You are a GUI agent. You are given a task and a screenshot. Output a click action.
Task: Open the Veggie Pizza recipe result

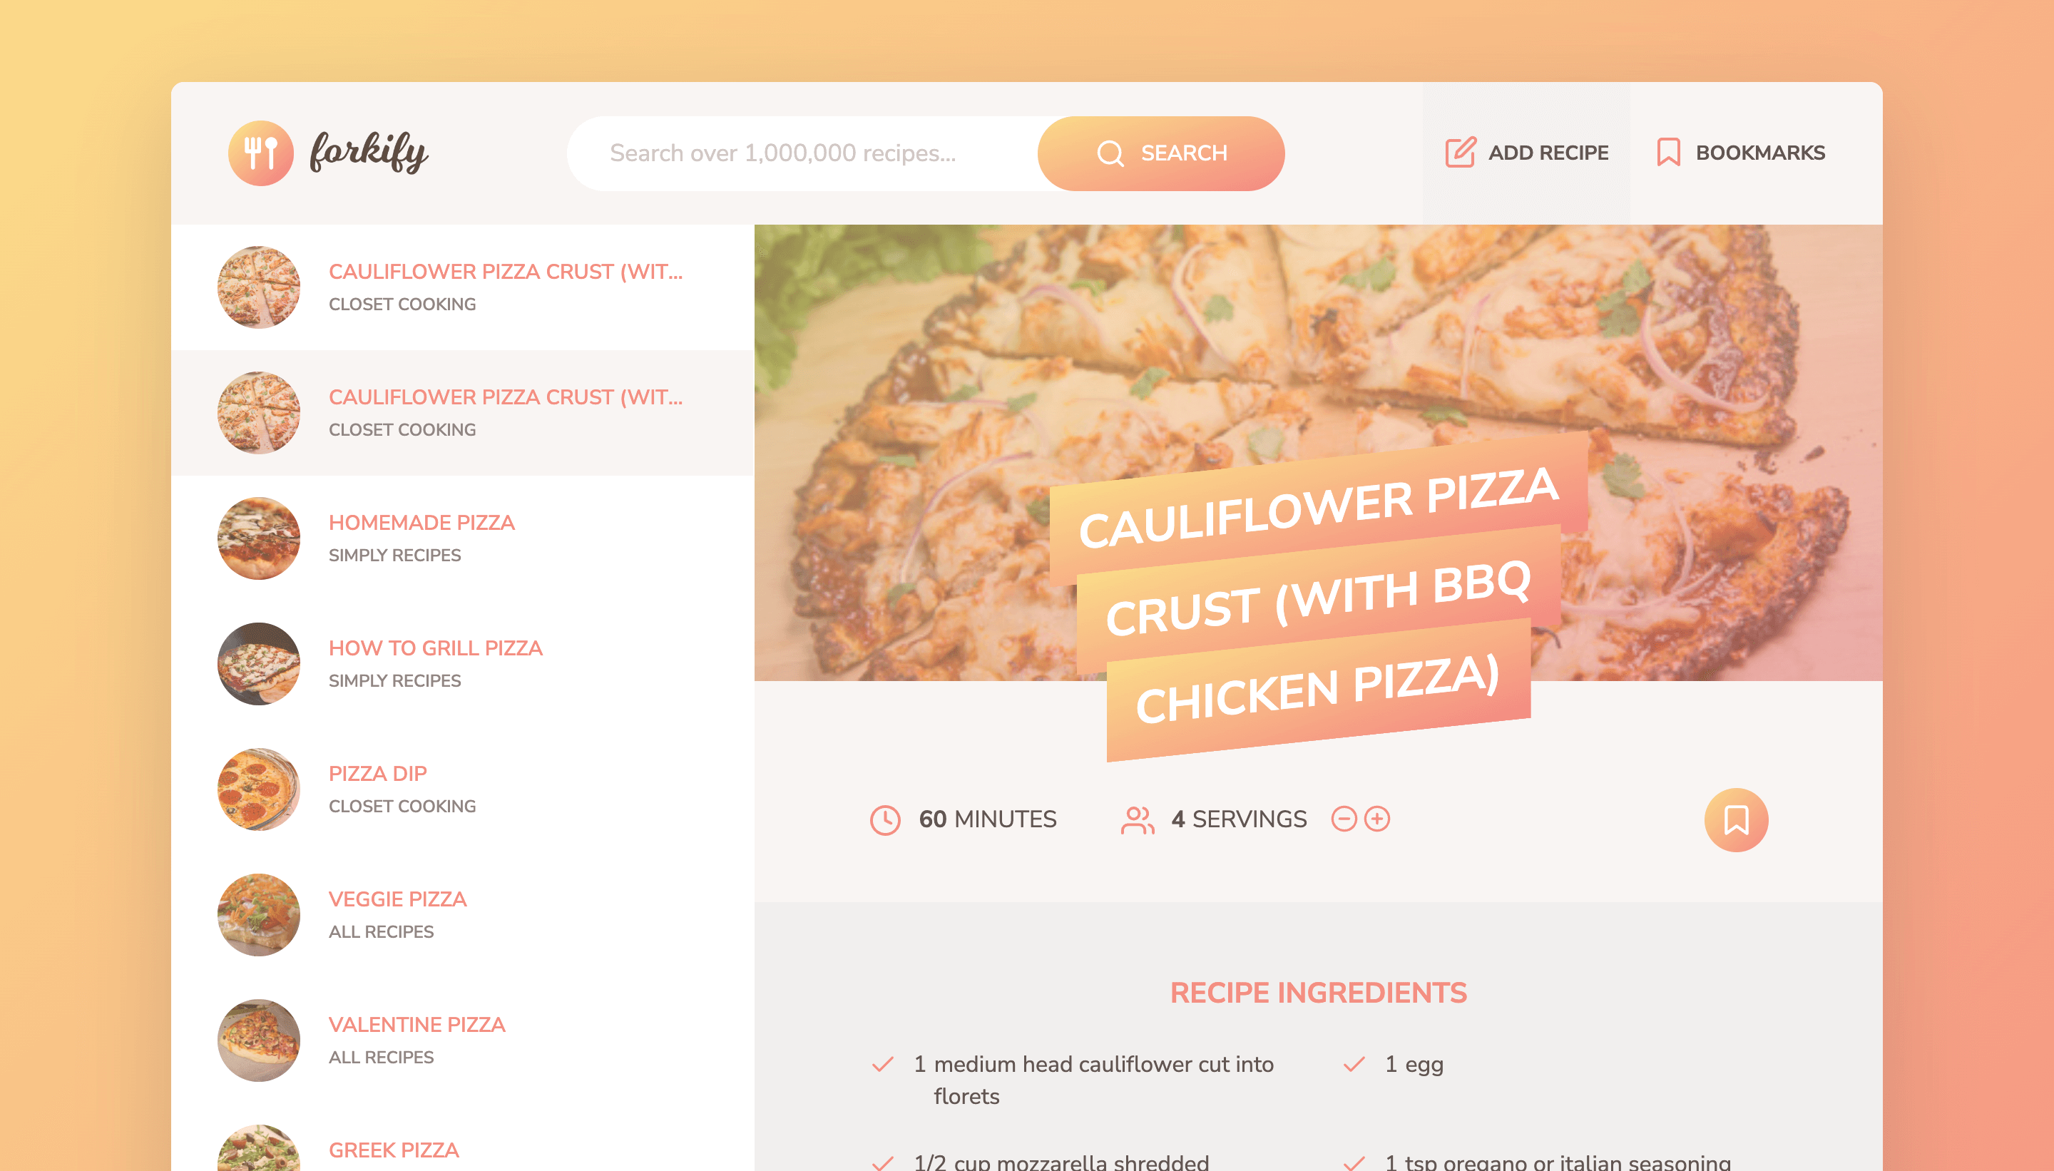462,914
